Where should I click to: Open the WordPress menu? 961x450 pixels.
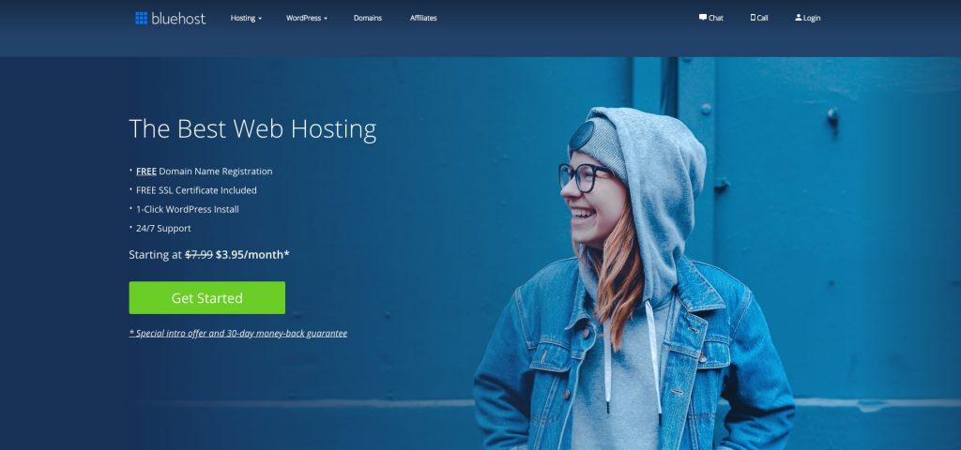(x=303, y=18)
